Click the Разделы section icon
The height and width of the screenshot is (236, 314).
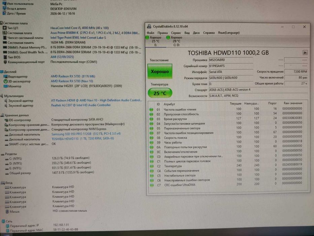coord(2,154)
